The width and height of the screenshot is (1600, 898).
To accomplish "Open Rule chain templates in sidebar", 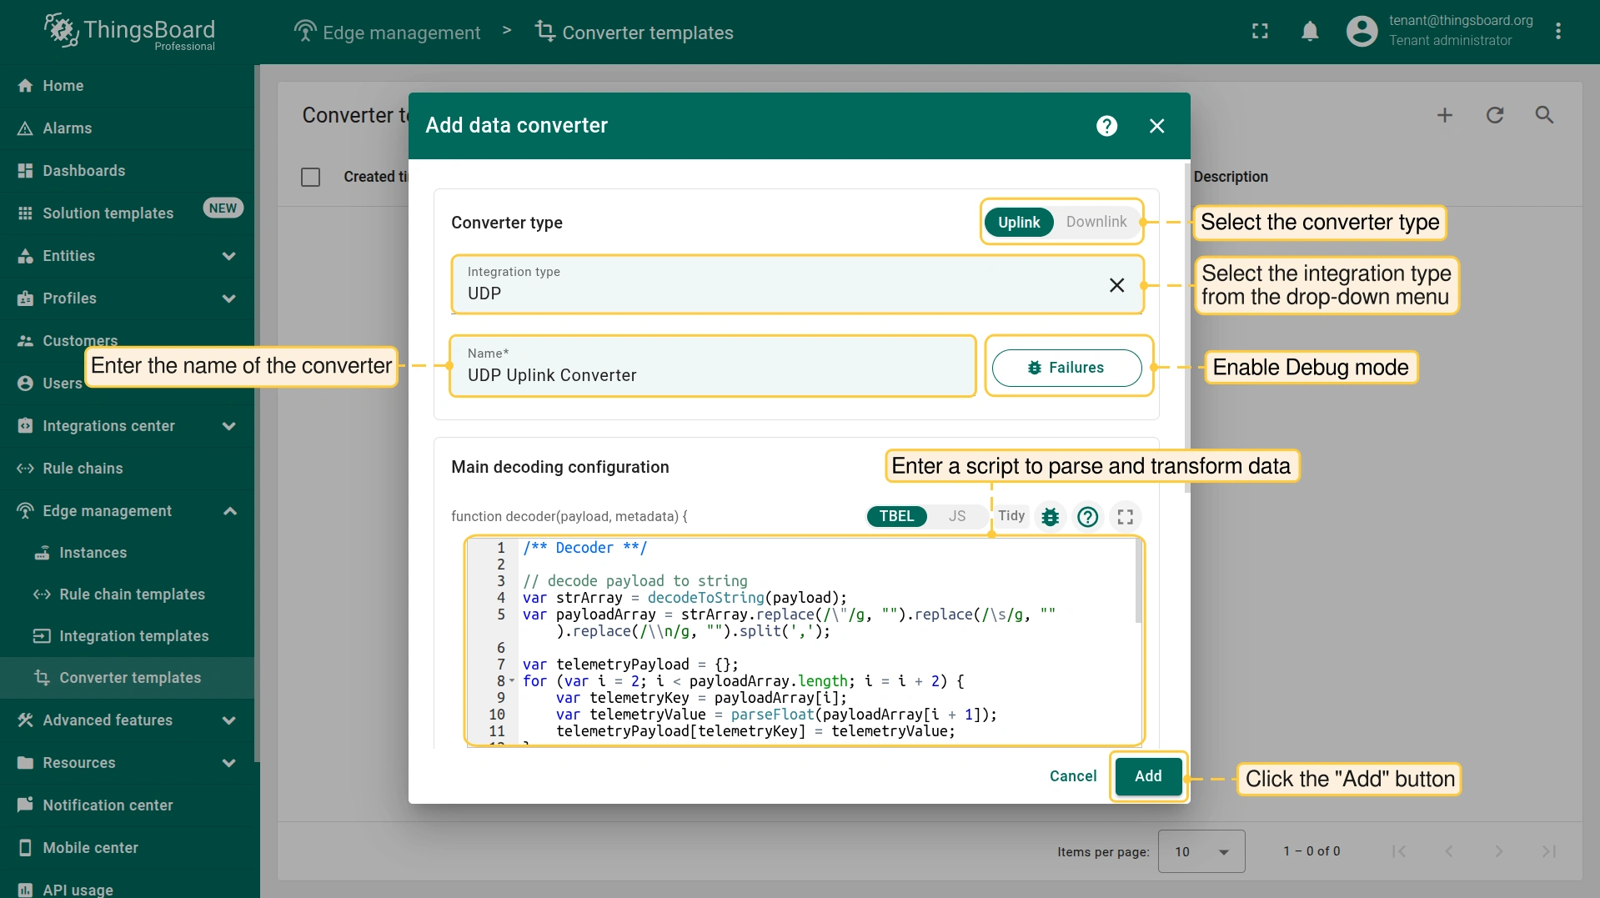I will tap(127, 594).
